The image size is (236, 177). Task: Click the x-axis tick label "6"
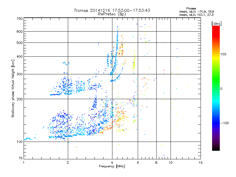[138, 163]
